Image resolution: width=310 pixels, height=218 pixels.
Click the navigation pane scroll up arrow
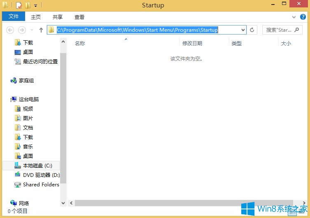[63, 42]
